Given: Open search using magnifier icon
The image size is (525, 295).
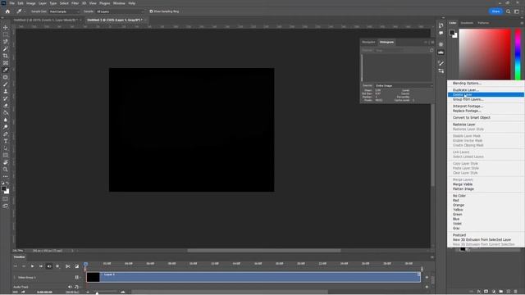Looking at the screenshot, I should [509, 11].
